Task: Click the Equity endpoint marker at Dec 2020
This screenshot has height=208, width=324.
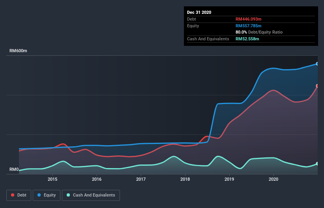Action: point(317,64)
